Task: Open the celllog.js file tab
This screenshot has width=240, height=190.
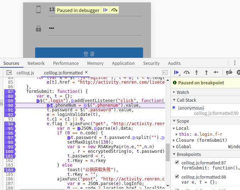Action: point(25,73)
